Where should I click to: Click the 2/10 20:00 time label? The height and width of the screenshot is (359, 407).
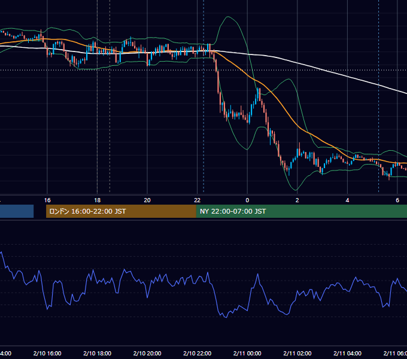pos(147,353)
